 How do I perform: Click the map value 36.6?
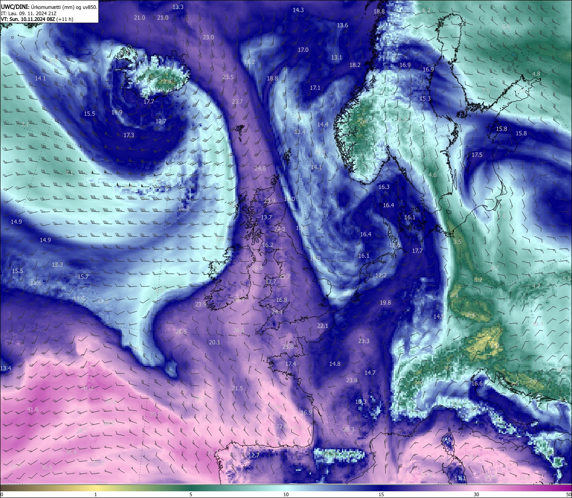tap(71, 452)
